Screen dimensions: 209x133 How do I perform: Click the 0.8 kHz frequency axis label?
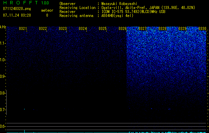(x=2, y=93)
